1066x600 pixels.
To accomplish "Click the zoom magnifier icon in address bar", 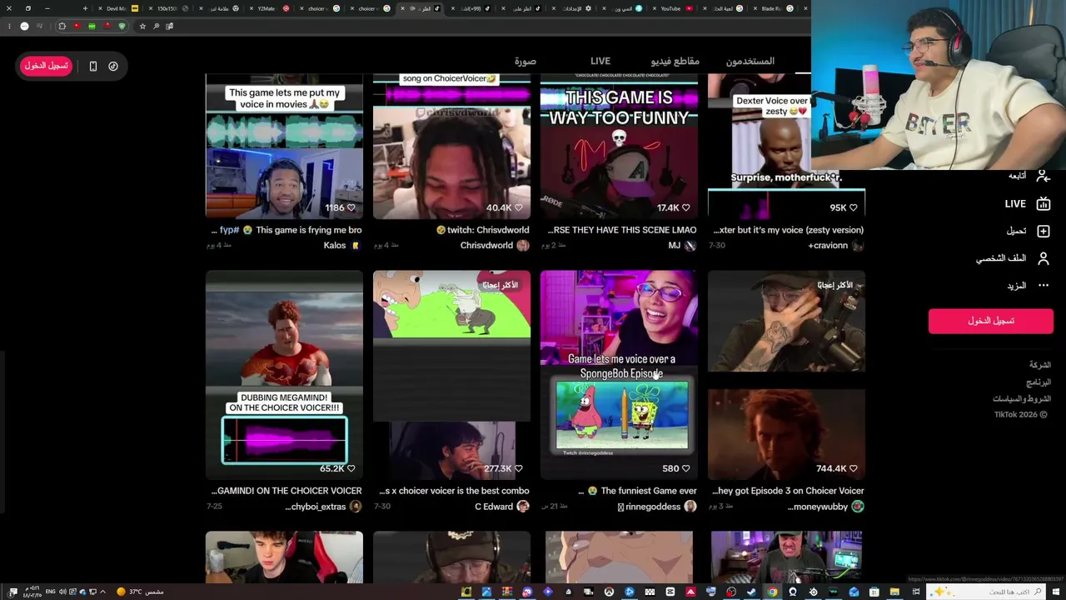I will (156, 26).
